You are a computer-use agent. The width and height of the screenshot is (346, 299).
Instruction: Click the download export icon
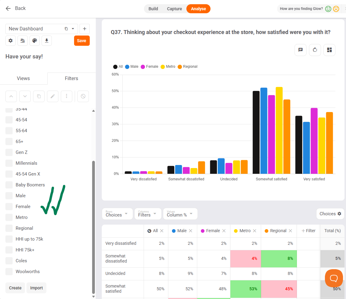pos(47,41)
